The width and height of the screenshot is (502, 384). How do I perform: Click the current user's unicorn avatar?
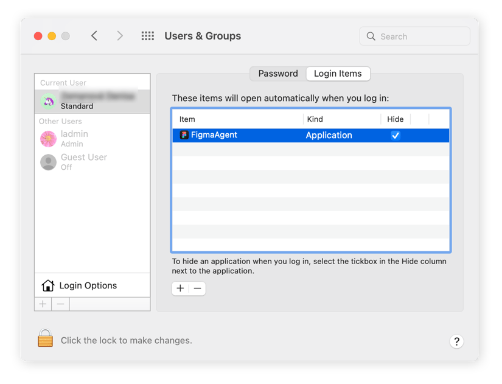pos(48,102)
